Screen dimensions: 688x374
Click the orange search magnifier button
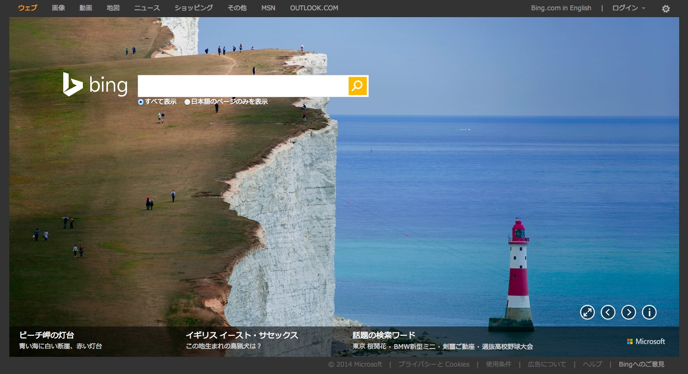click(x=357, y=86)
